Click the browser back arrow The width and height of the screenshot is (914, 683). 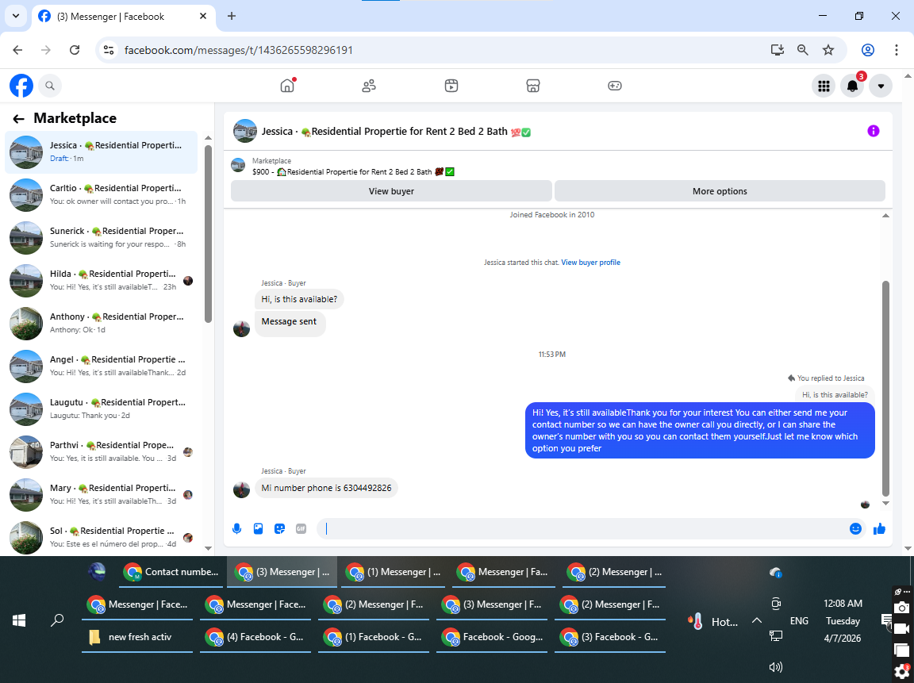tap(17, 50)
